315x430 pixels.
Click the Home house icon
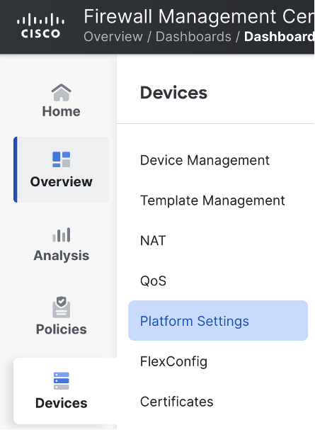pos(62,92)
